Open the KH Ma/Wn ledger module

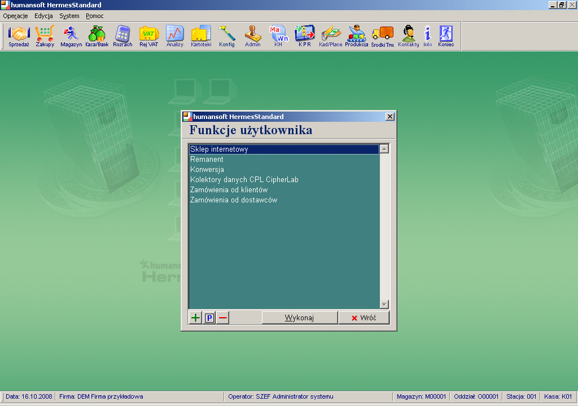[x=278, y=36]
